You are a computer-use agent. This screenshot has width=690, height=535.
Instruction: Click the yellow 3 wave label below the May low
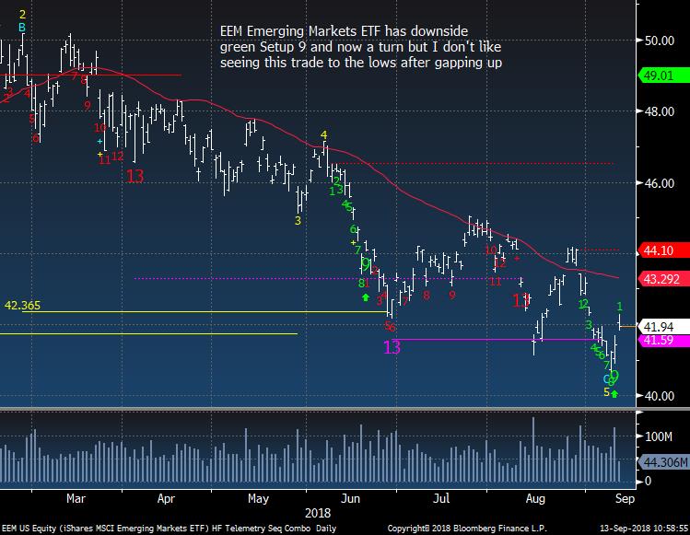tap(298, 220)
